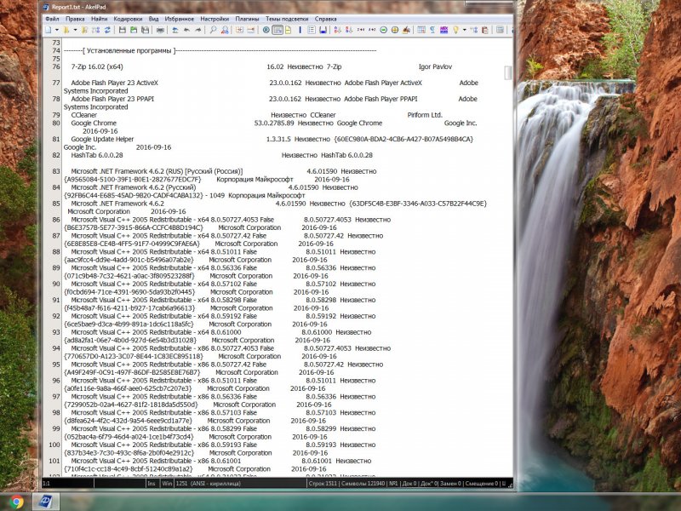Click the yellow light bulb highlight icon
The width and height of the screenshot is (681, 511).
455,30
